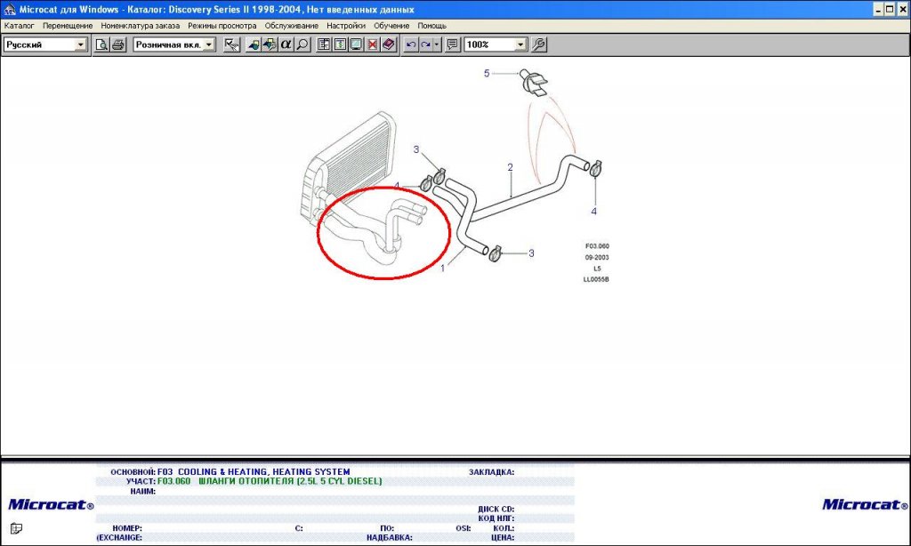
Task: Open the Розничная вкл. price dropdown
Action: pos(208,44)
